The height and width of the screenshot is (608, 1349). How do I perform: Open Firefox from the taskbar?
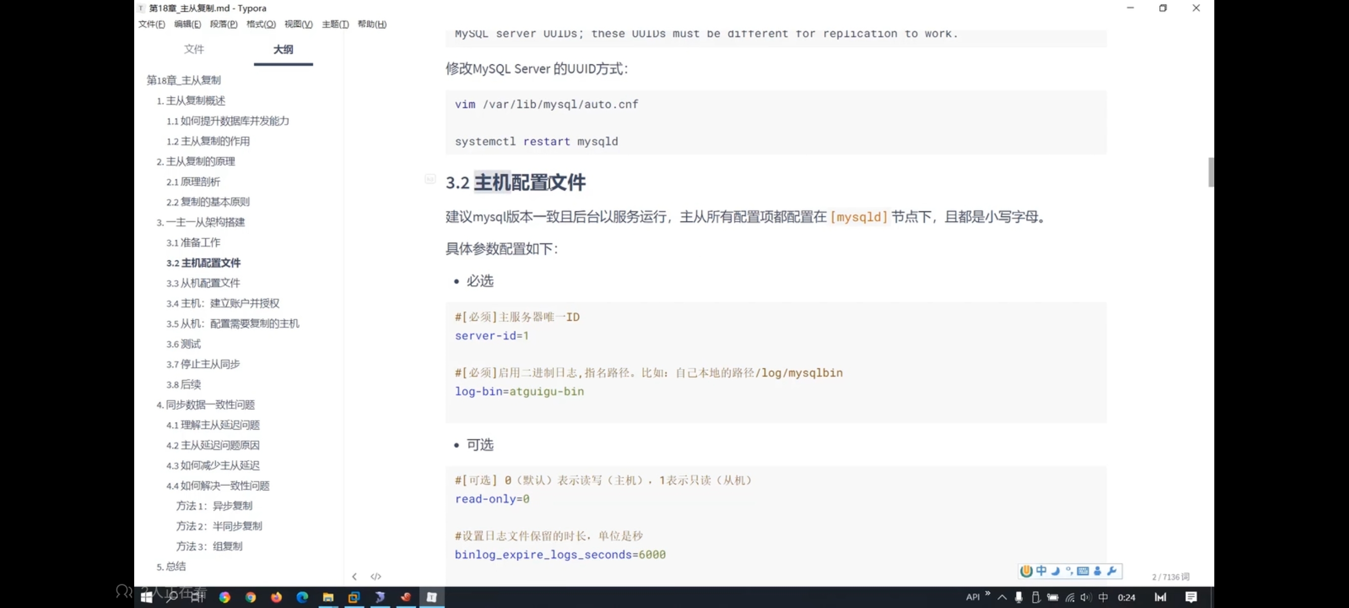[276, 597]
